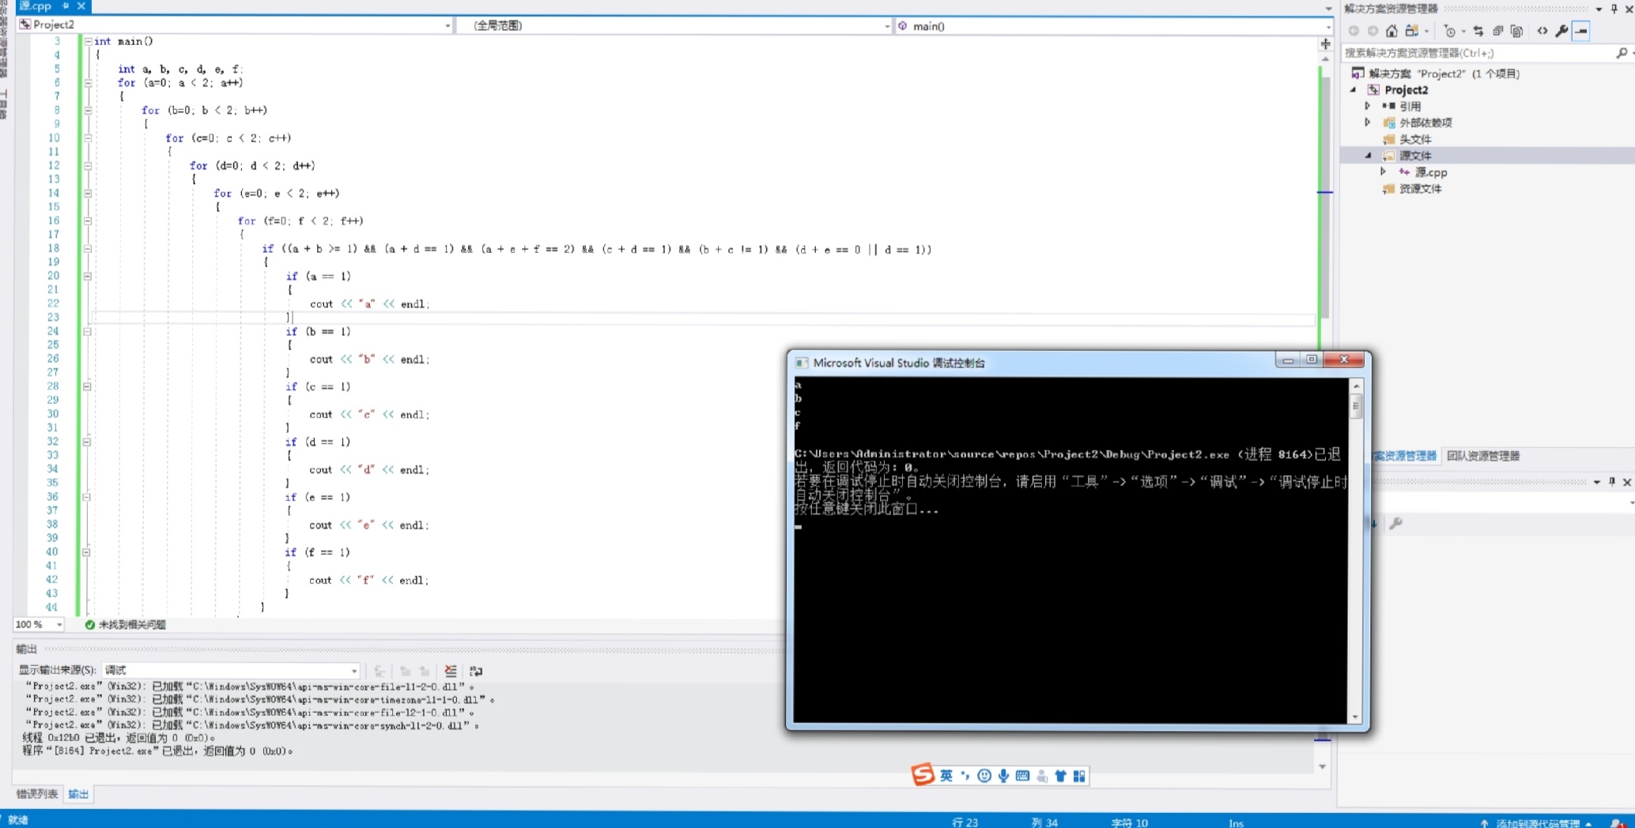Expand the 引用 references node

click(1368, 106)
